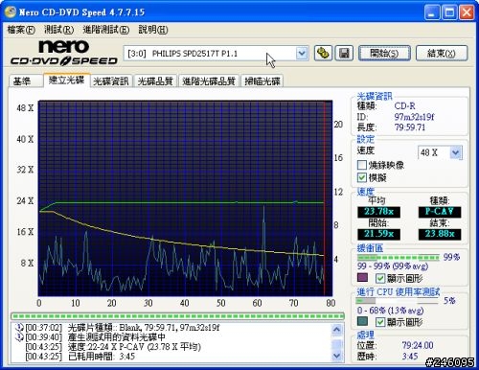
Task: Click the end speed 23.88x readout
Action: point(440,234)
